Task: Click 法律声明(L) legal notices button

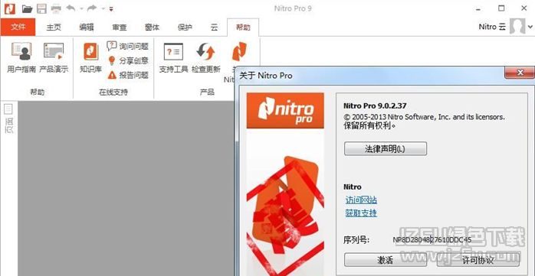Action: [x=386, y=149]
